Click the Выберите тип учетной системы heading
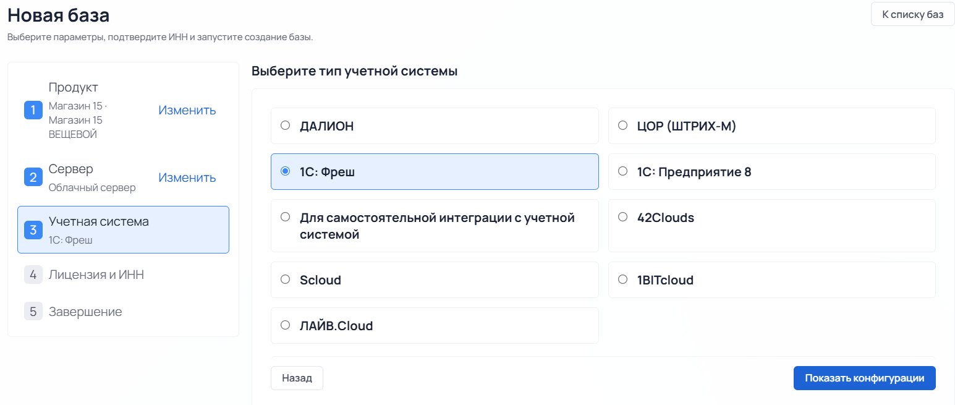 point(354,71)
